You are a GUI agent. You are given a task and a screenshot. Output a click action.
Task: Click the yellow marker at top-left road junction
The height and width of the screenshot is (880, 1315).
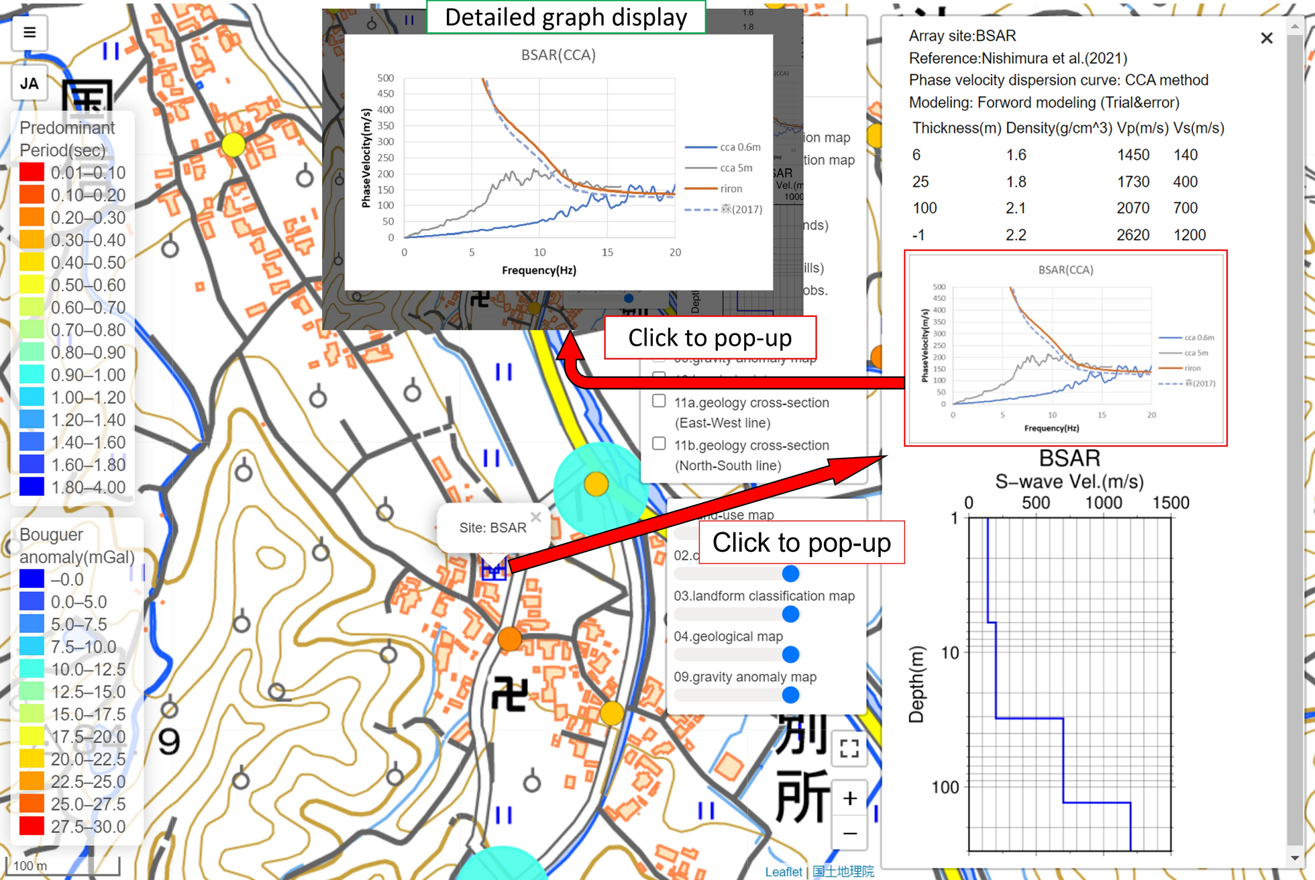(233, 145)
